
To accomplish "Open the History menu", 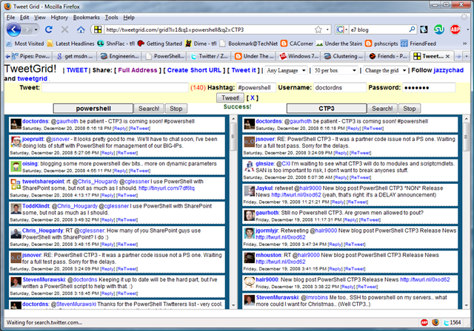I will click(59, 18).
